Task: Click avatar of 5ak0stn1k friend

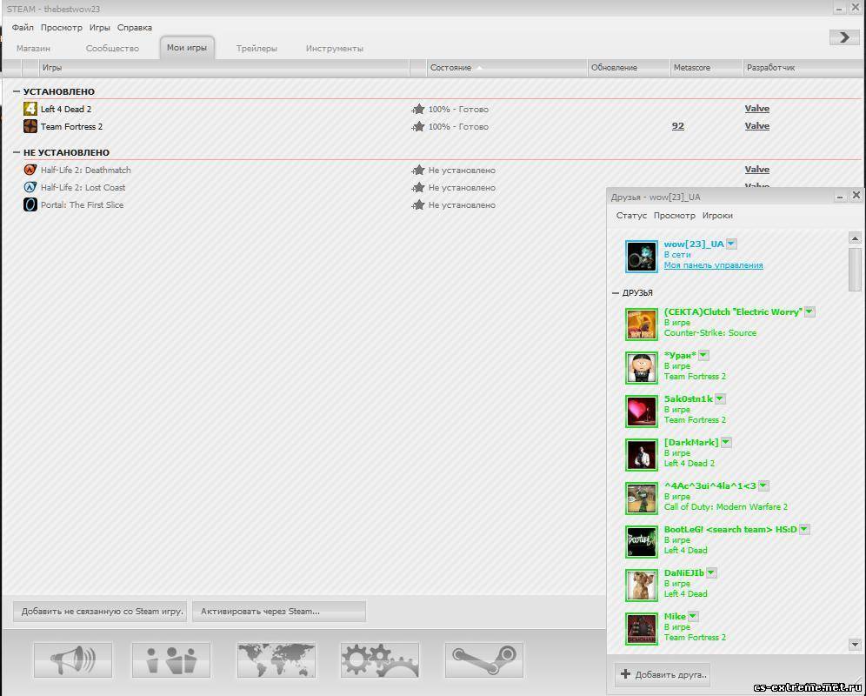Action: point(641,412)
